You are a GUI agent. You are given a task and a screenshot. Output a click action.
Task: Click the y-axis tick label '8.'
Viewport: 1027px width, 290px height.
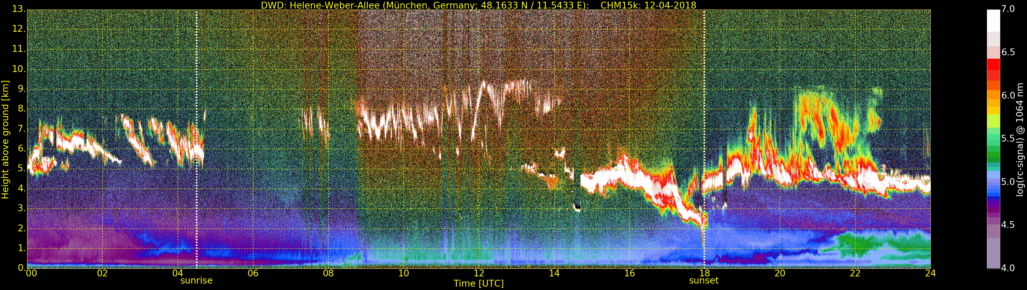[x=22, y=108]
